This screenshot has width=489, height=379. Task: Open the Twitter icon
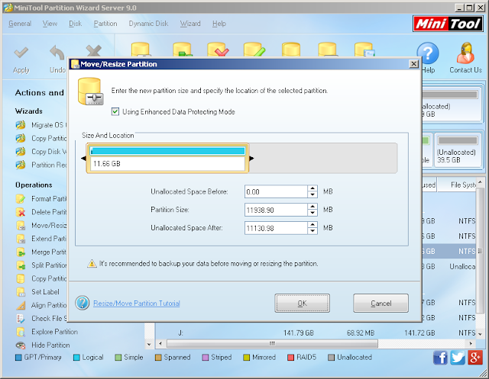(x=458, y=358)
